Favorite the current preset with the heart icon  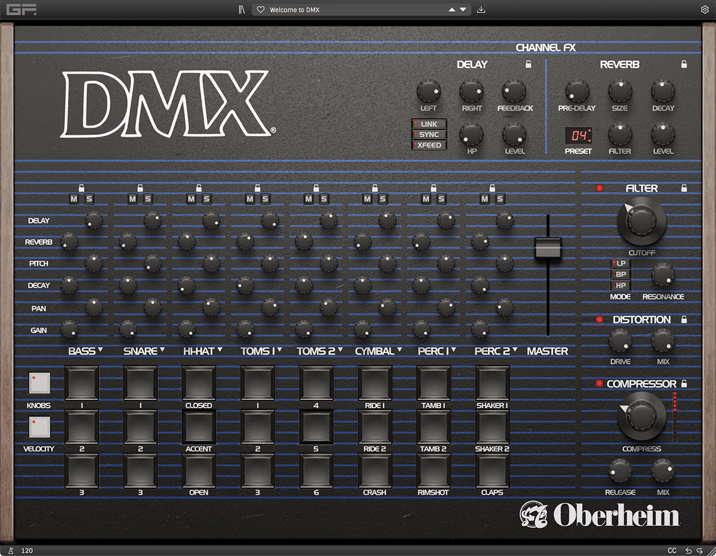pyautogui.click(x=261, y=10)
